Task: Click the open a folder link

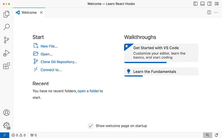Action: (x=88, y=91)
